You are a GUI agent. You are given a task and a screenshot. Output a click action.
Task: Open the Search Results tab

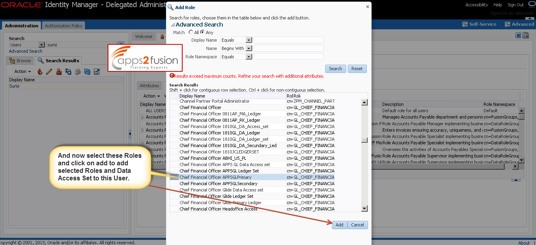click(x=58, y=61)
